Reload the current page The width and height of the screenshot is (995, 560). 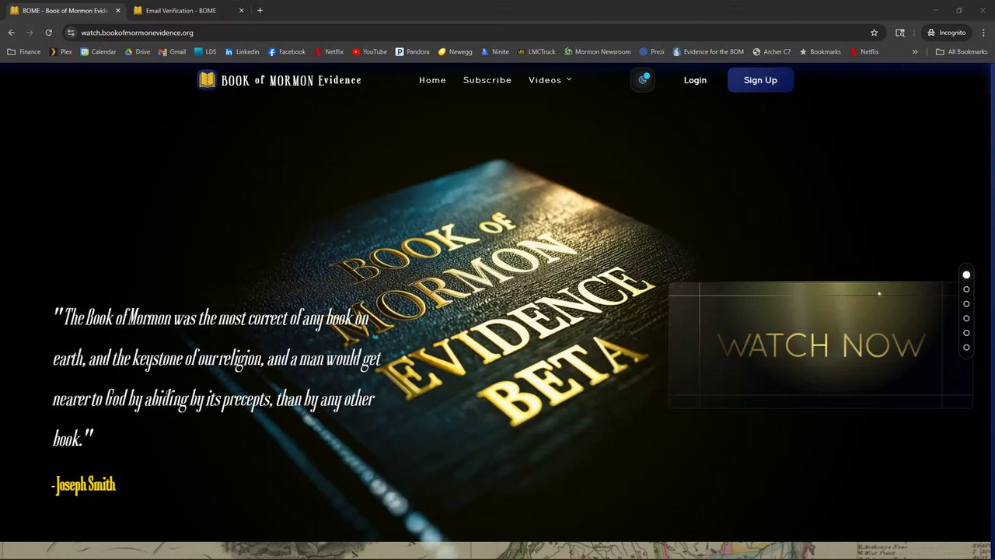click(x=48, y=33)
